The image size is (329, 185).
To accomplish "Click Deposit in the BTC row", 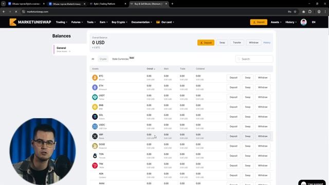I will [233, 78].
